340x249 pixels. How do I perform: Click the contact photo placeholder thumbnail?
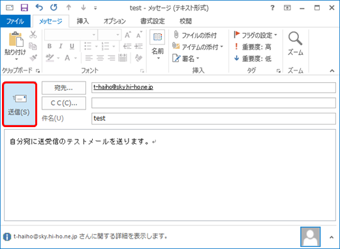[310, 237]
